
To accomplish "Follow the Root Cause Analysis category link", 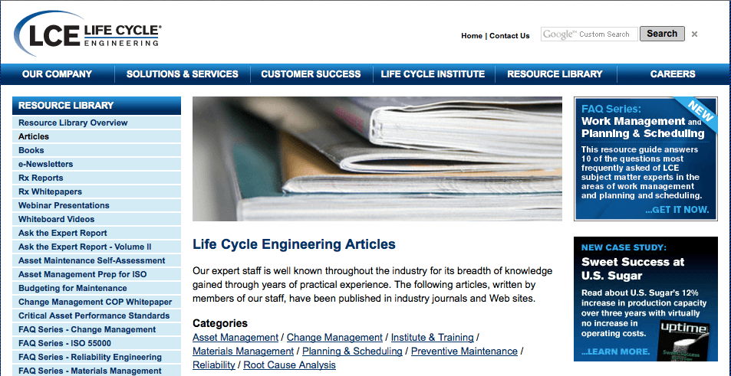I will [289, 365].
